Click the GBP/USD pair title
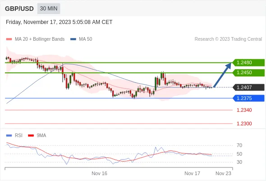The image size is (266, 181). pyautogui.click(x=19, y=9)
